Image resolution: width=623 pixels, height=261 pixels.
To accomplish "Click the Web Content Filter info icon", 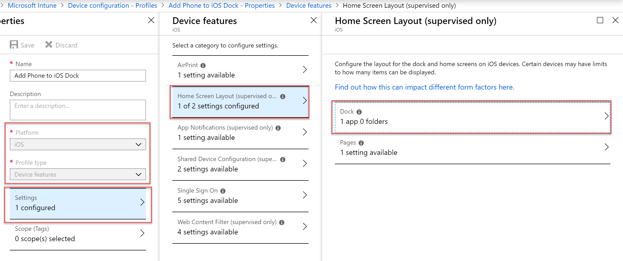I will coord(282,223).
